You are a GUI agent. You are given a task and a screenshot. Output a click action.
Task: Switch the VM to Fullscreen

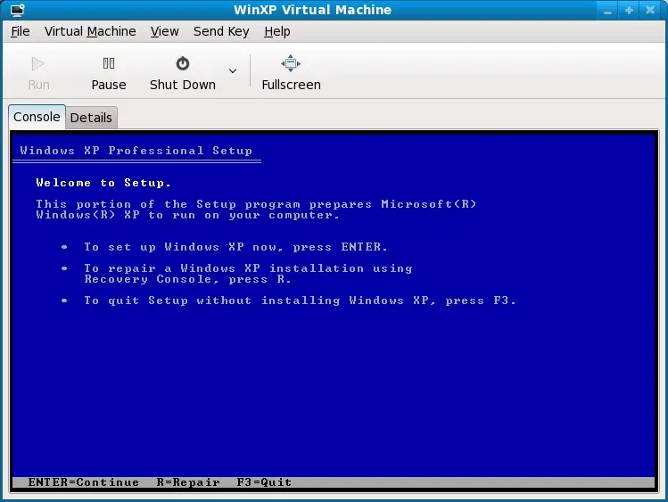click(291, 64)
